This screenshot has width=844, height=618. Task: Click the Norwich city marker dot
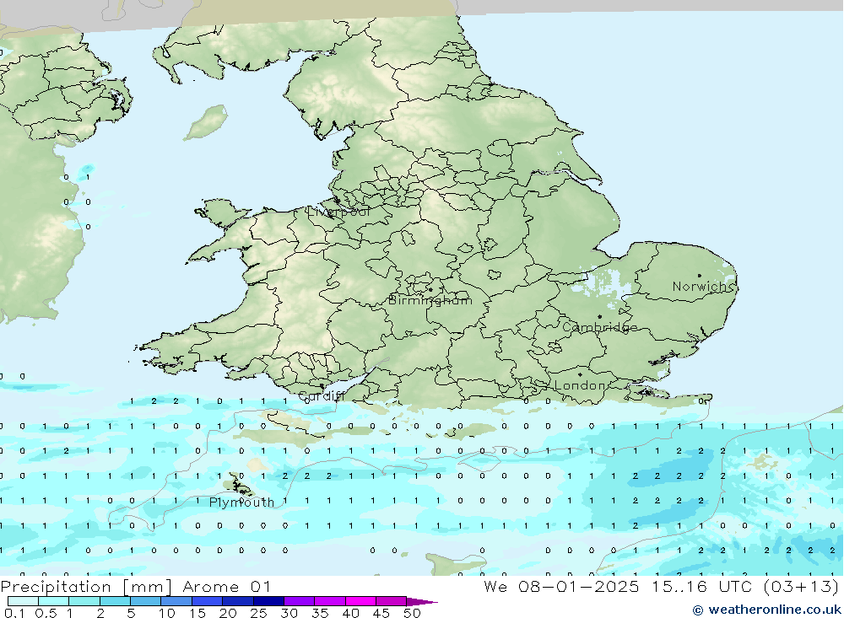coord(699,276)
